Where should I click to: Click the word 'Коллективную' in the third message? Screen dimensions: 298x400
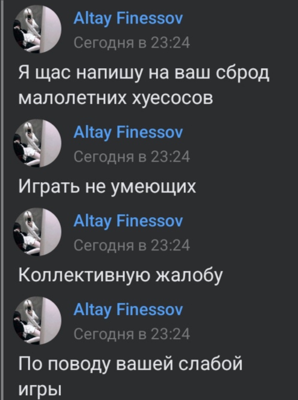coord(86,276)
